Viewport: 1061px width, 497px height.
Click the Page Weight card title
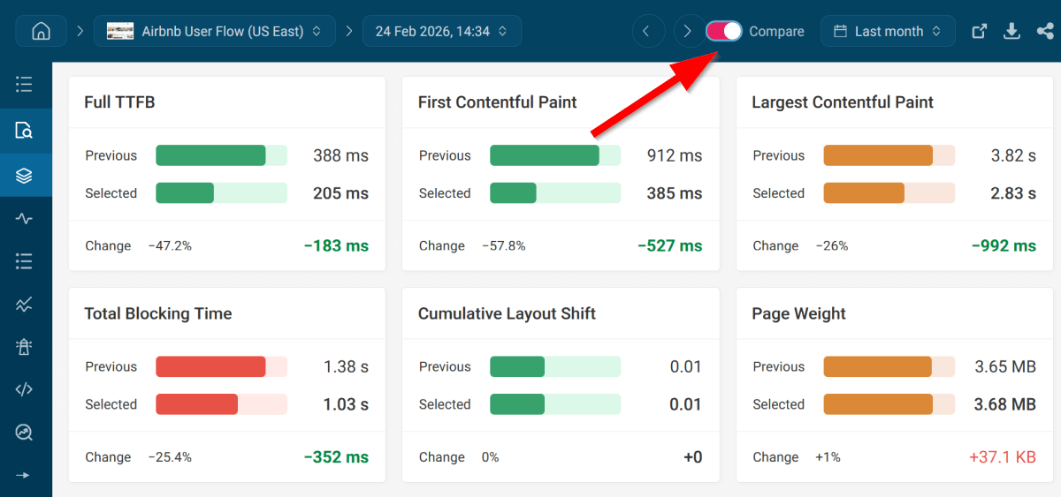(798, 313)
